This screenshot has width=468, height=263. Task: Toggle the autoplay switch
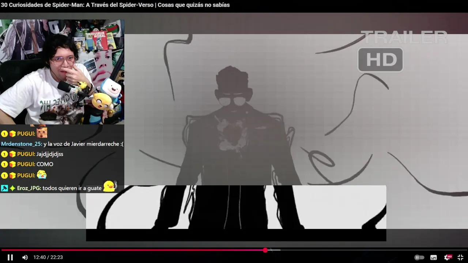[x=419, y=258]
